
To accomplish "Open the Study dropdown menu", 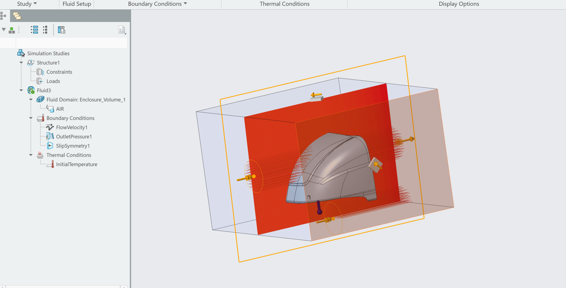I will (27, 4).
